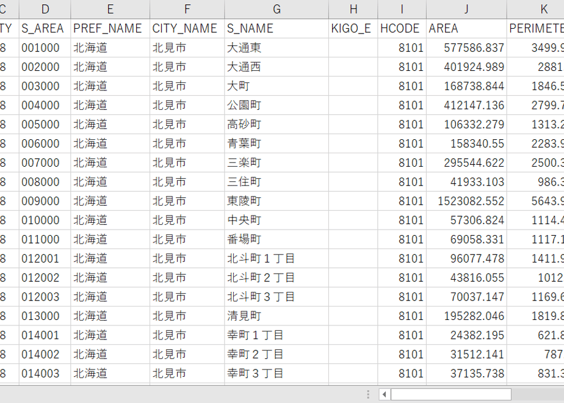Click cell with S_AREA 014003
This screenshot has width=564, height=403.
pyautogui.click(x=45, y=373)
